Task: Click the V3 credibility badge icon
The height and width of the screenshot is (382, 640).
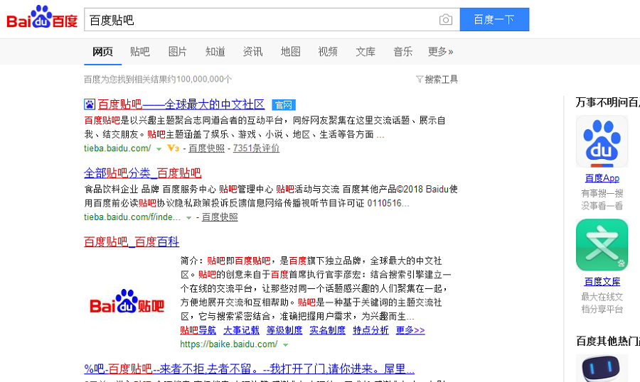Action: click(x=173, y=148)
